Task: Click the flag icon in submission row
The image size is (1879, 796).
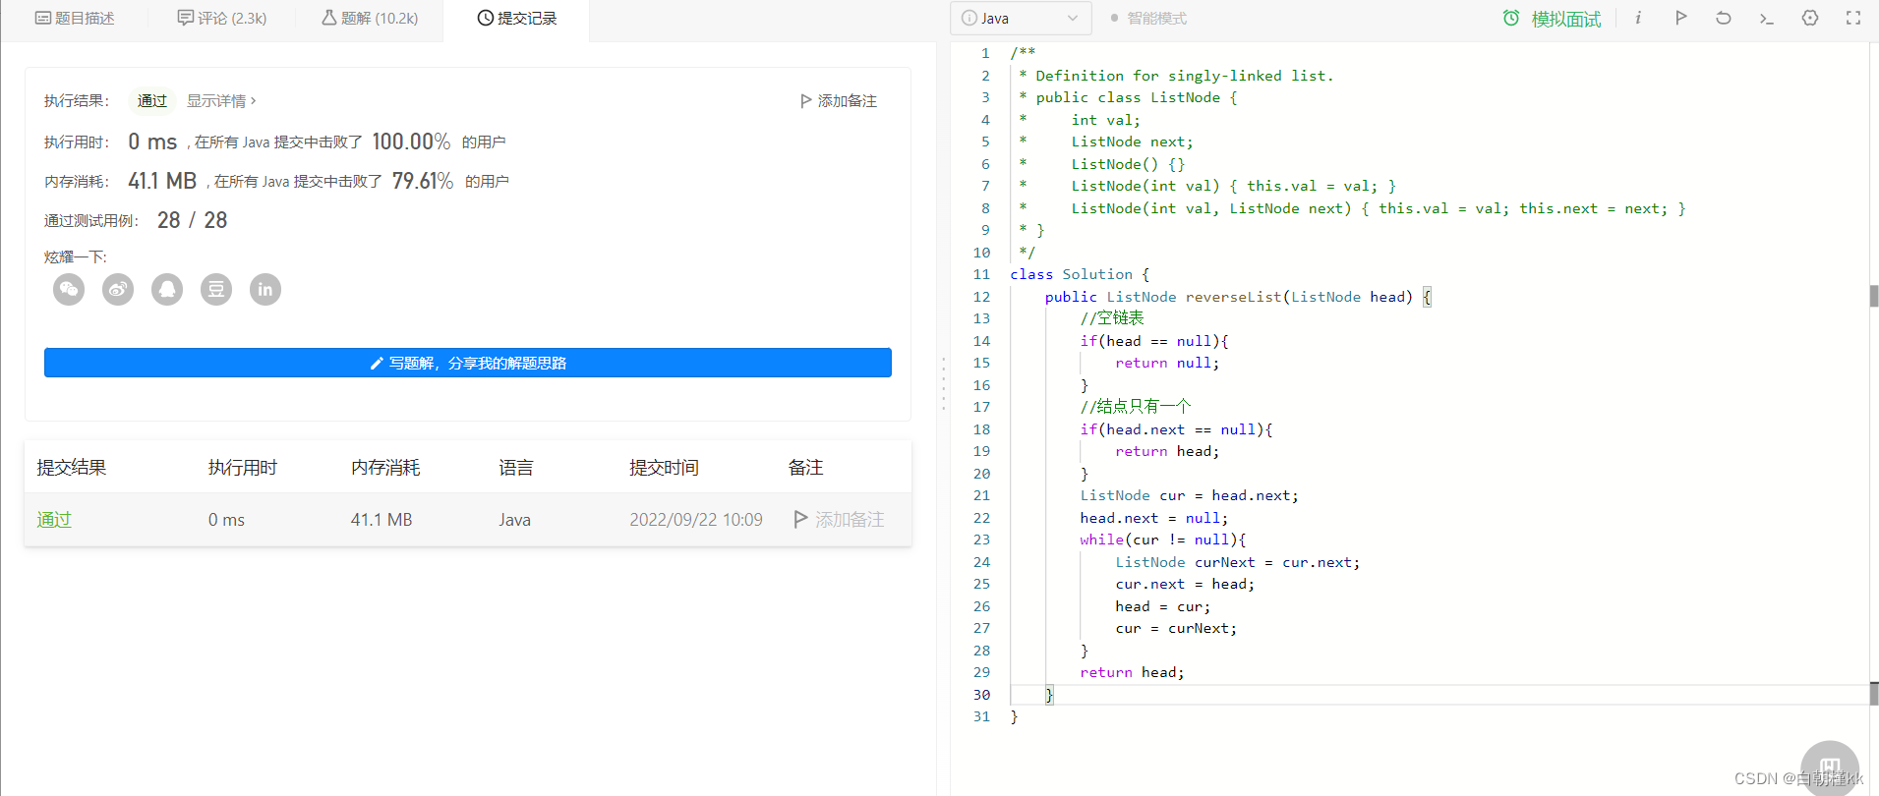Action: (x=801, y=519)
